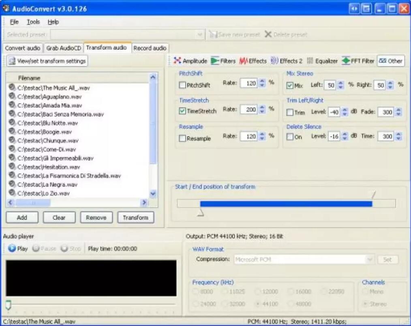Enable the Resample checkbox
The width and height of the screenshot is (411, 326).
182,138
